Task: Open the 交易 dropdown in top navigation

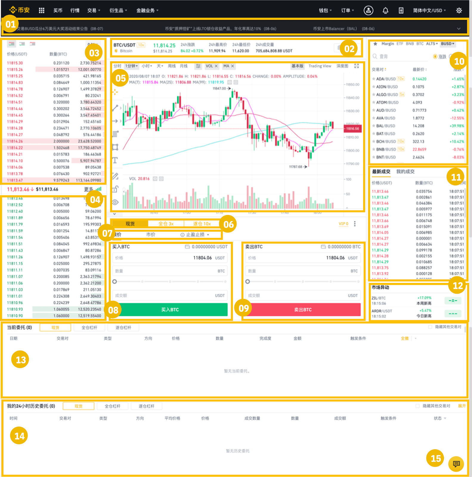Action: [x=94, y=10]
